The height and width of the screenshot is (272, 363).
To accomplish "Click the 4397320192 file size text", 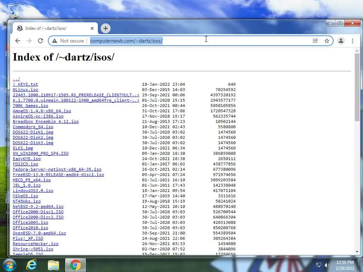I will point(223,95).
